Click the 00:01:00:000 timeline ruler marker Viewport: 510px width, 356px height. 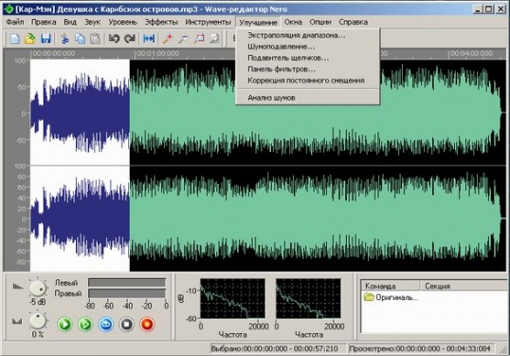pyautogui.click(x=157, y=53)
